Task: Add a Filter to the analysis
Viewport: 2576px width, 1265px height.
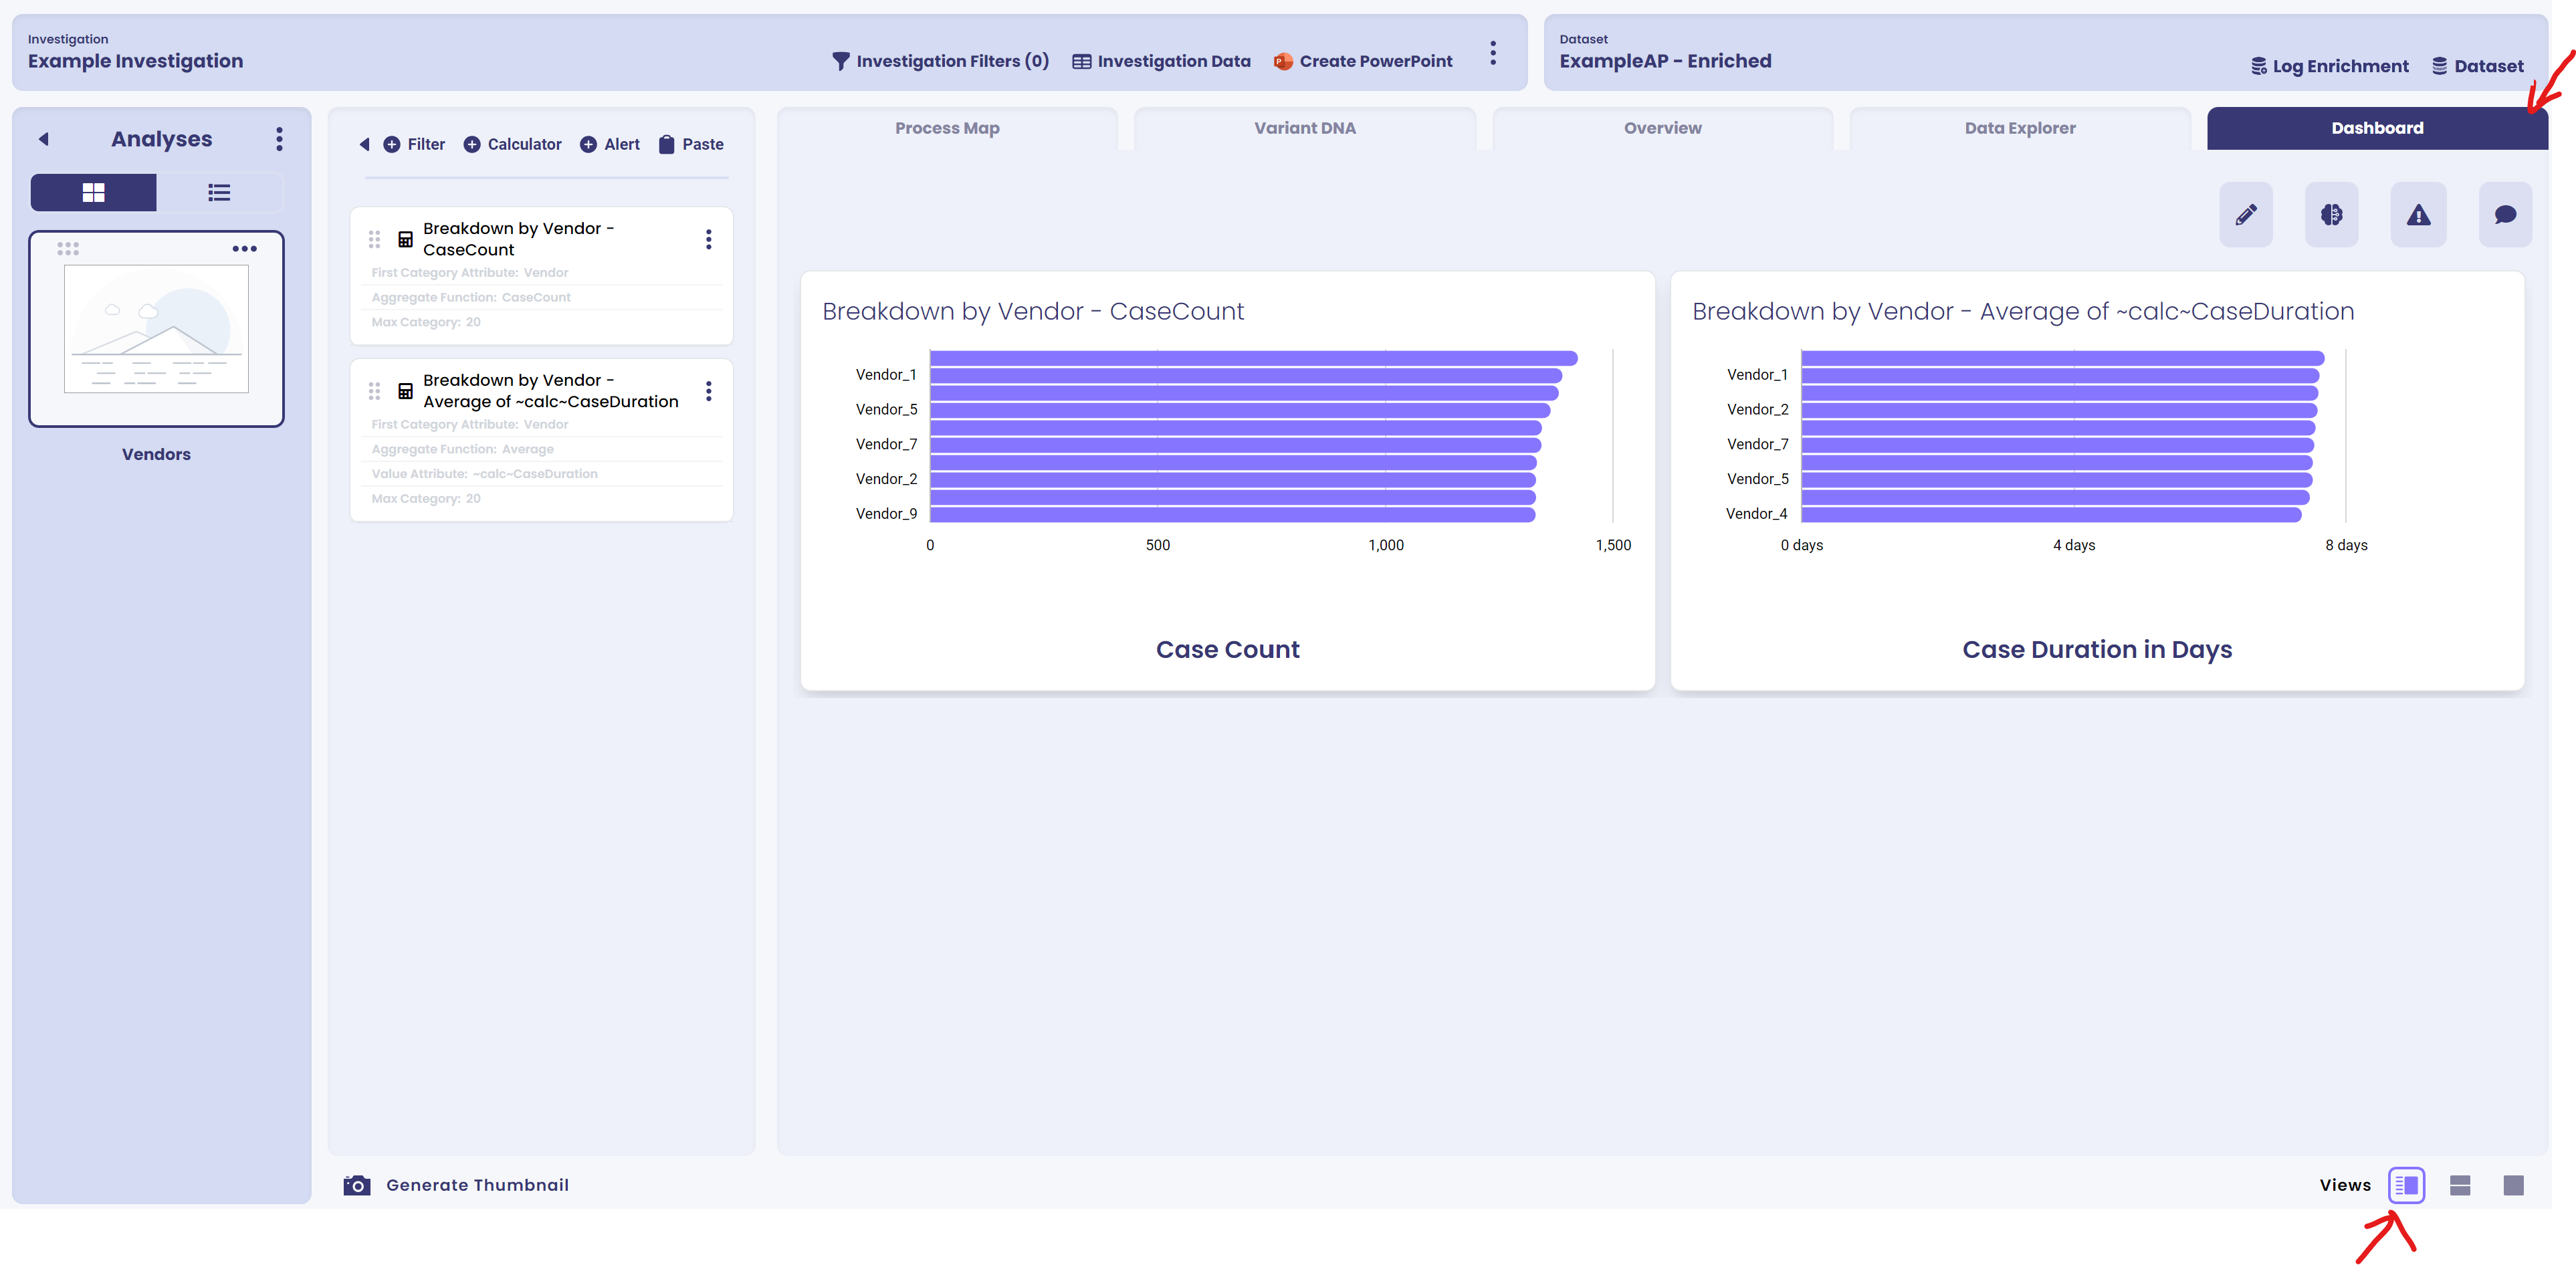Action: click(x=414, y=144)
